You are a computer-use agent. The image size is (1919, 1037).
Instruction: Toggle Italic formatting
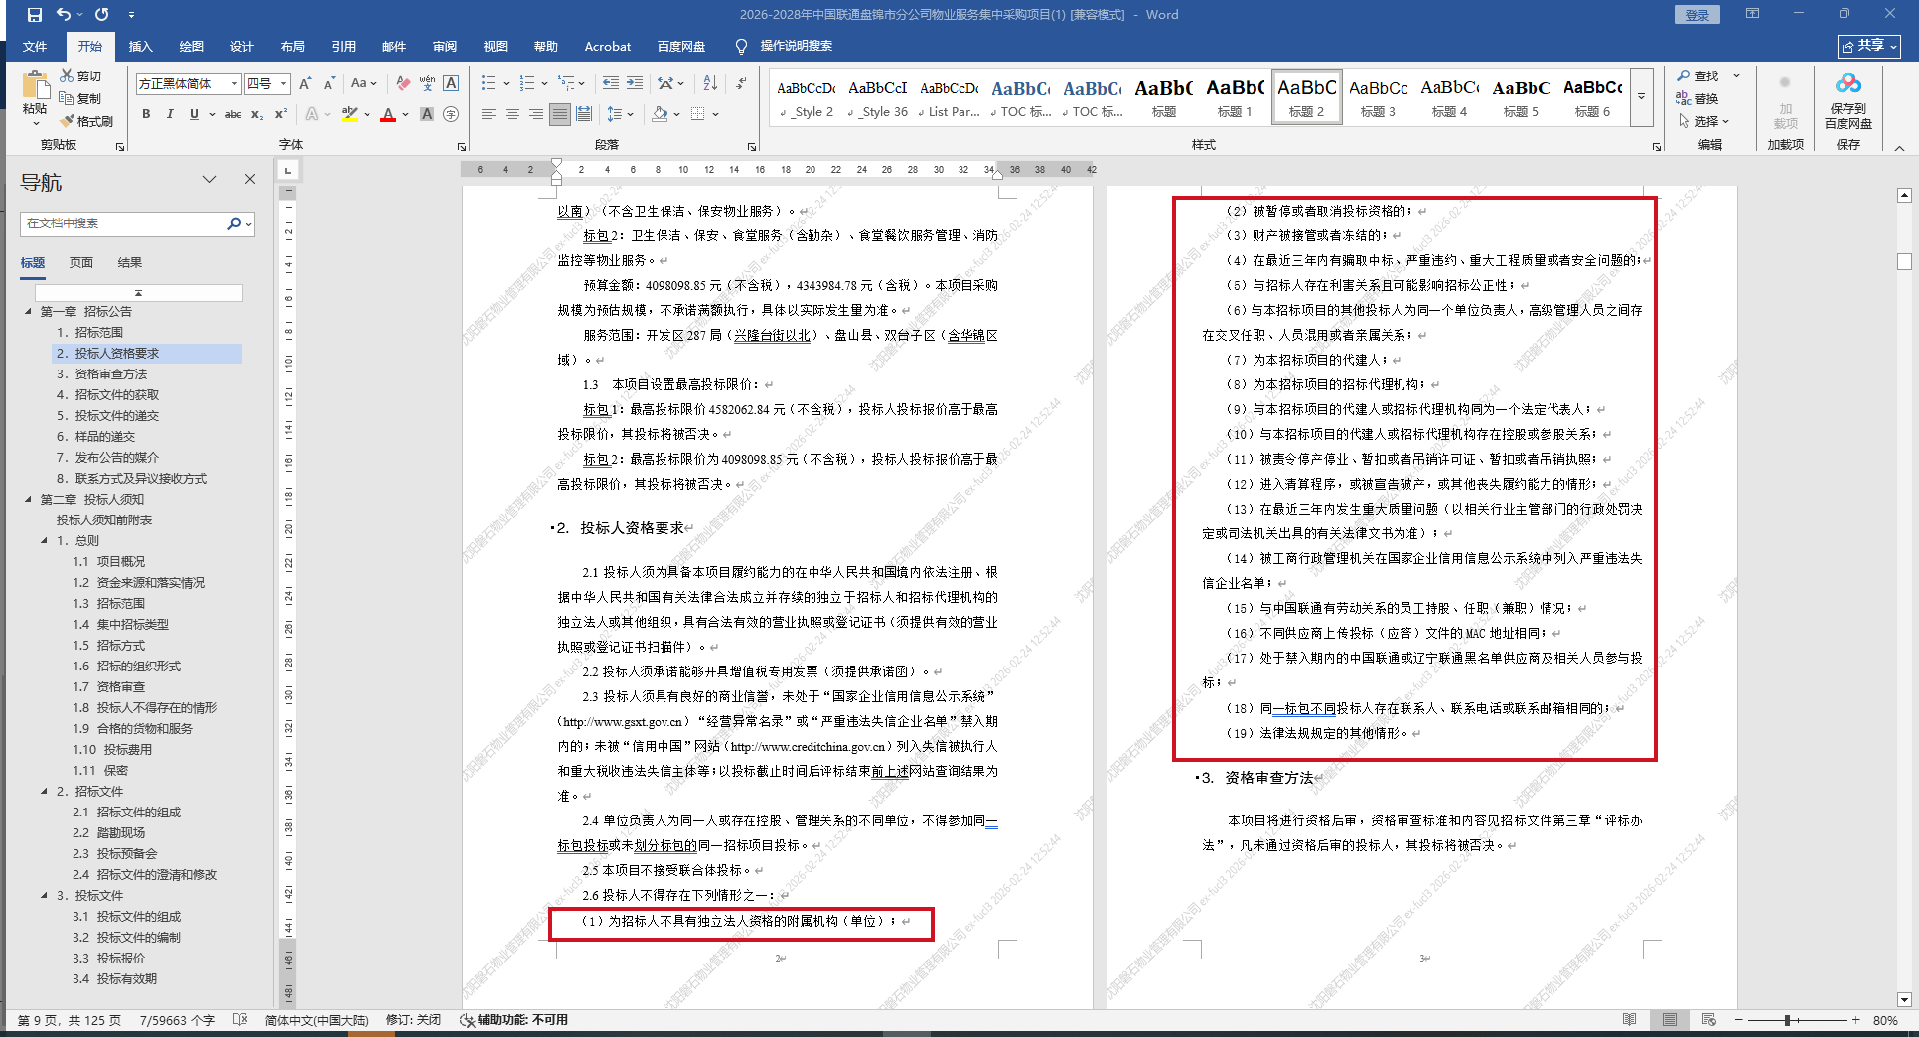coord(170,114)
